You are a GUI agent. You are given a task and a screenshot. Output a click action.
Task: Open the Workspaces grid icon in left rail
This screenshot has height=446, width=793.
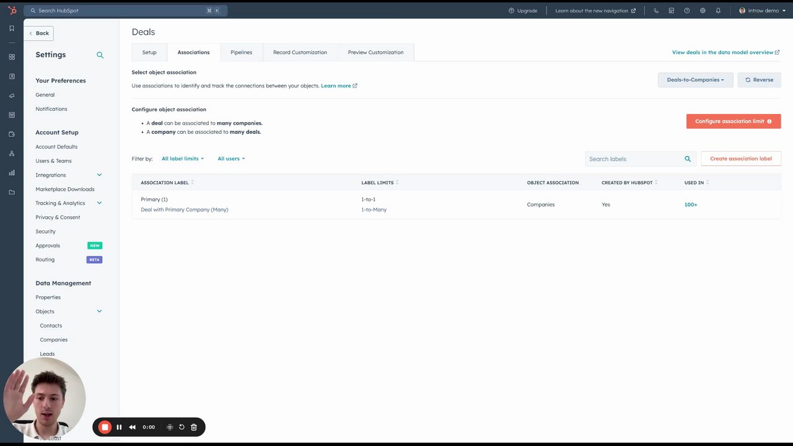tap(12, 57)
